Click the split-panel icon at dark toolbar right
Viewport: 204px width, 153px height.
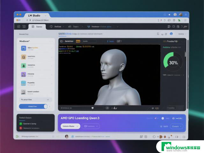tap(178, 26)
